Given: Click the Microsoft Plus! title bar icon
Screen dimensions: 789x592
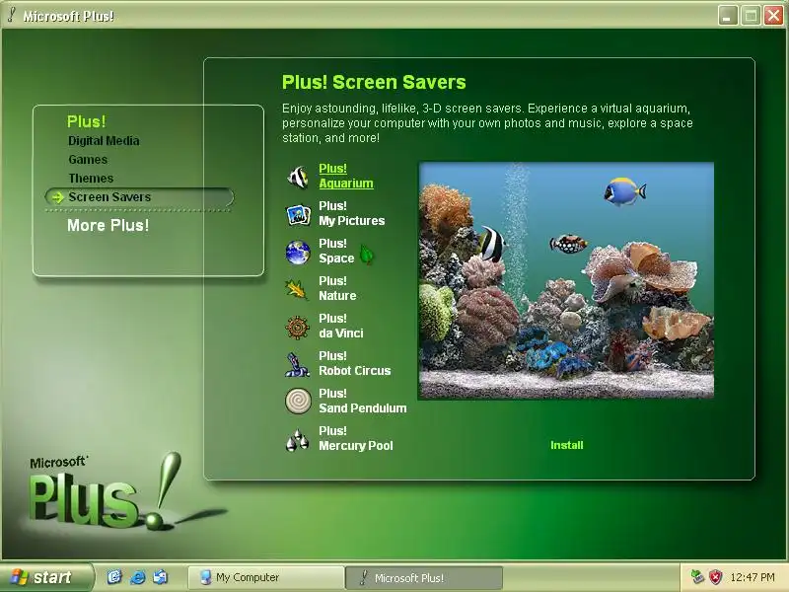Looking at the screenshot, I should click(12, 15).
